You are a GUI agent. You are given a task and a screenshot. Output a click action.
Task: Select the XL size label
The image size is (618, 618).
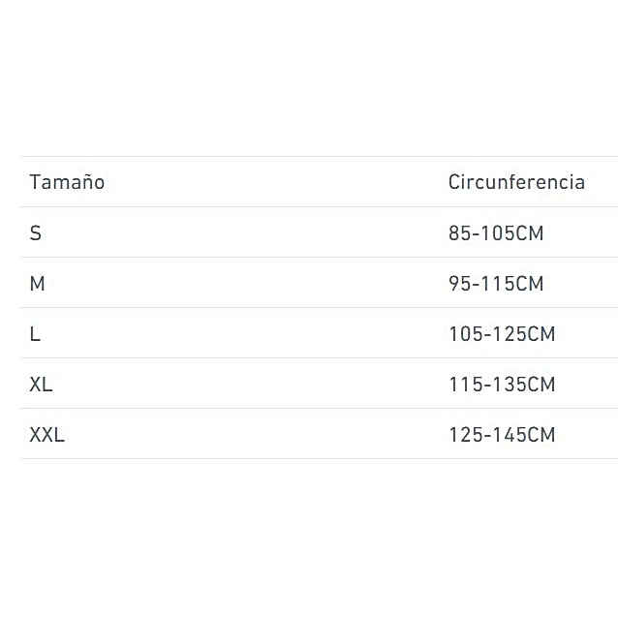(x=41, y=385)
